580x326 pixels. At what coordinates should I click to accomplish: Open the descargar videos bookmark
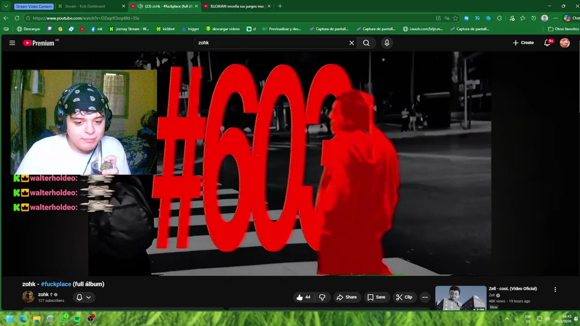coord(222,29)
